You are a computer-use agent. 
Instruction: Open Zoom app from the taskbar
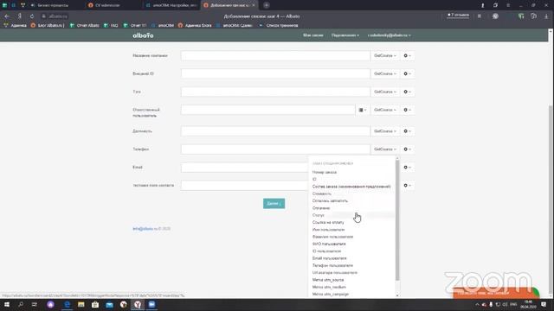pyautogui.click(x=151, y=305)
